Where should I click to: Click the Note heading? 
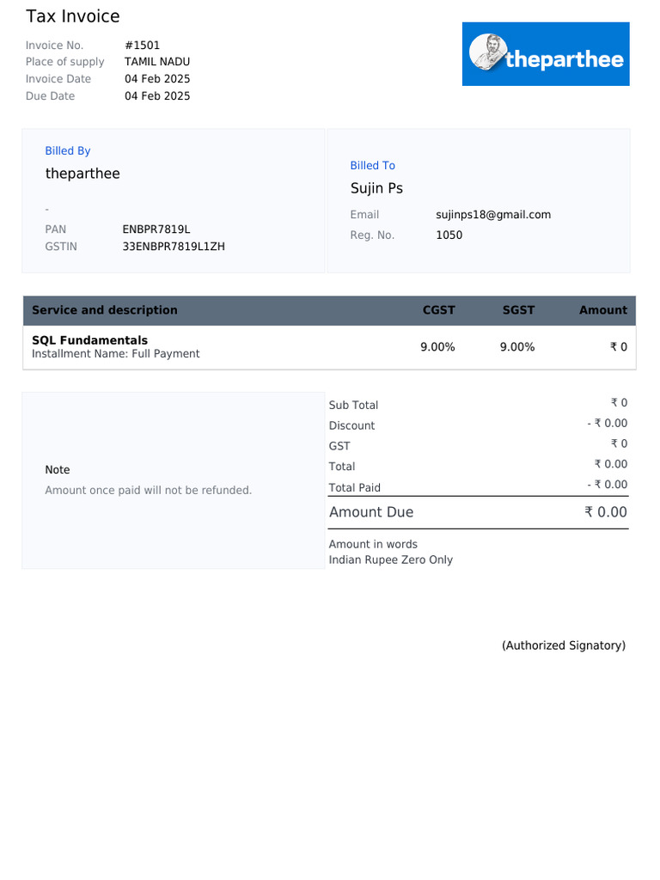(58, 470)
